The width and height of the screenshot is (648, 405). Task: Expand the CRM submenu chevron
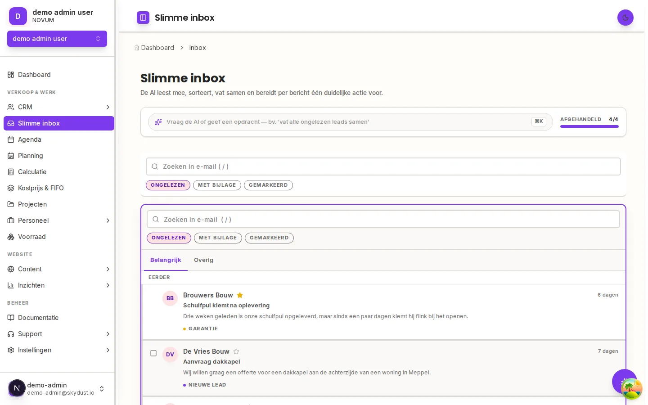[108, 107]
